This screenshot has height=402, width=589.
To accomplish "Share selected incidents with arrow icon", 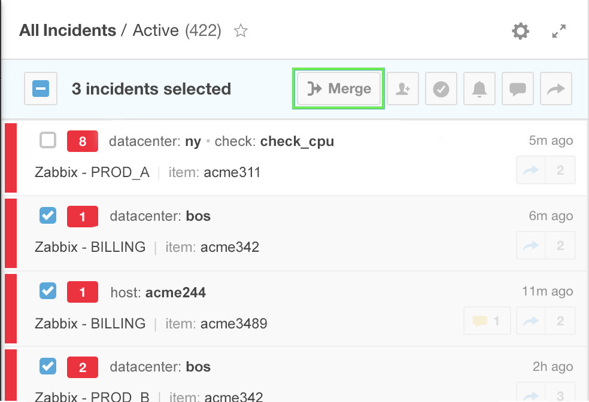I will pos(556,89).
